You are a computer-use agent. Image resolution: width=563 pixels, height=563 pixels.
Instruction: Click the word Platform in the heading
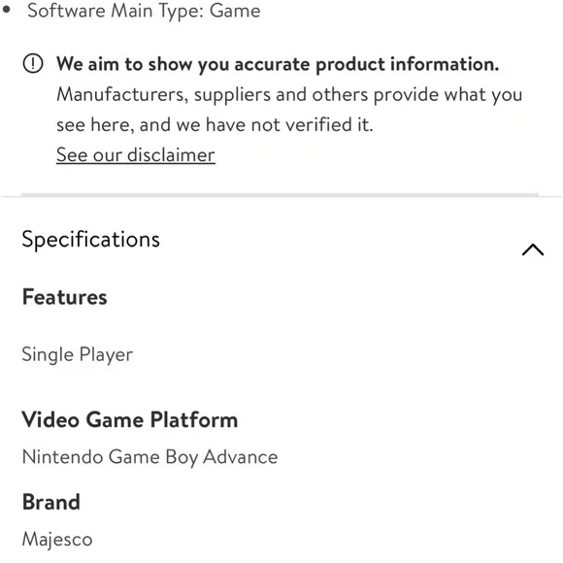tap(194, 419)
